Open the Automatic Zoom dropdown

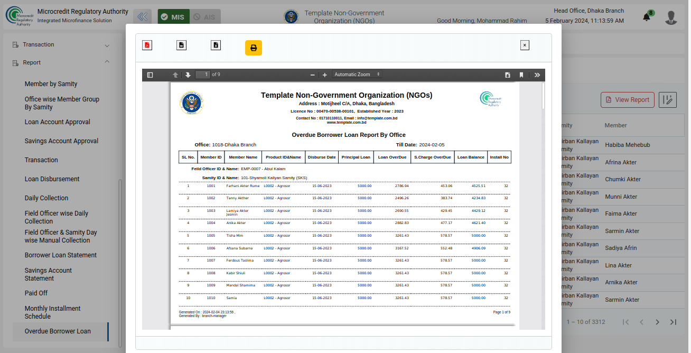pos(357,75)
